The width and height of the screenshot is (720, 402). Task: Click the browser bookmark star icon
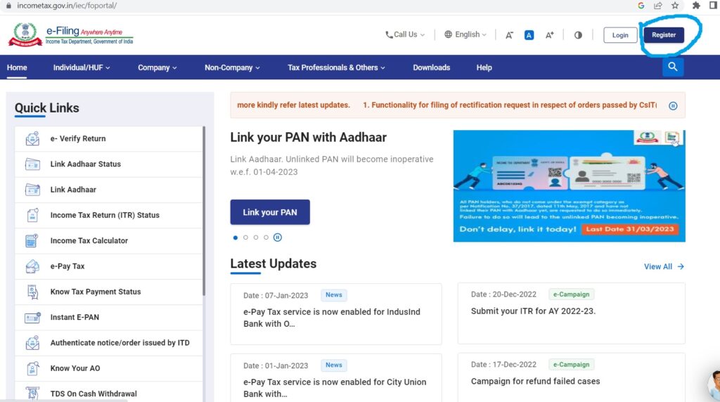(x=674, y=6)
